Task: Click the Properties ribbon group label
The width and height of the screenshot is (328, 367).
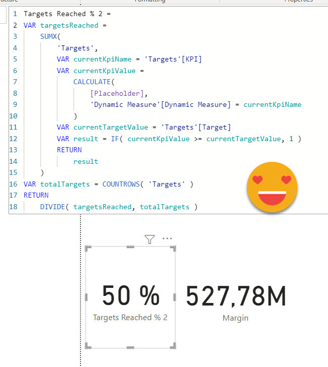Action: tap(298, 2)
